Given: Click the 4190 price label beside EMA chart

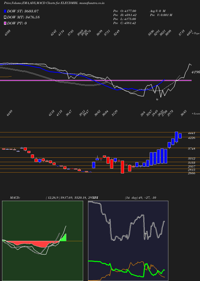Looking at the screenshot, I should [196, 72].
